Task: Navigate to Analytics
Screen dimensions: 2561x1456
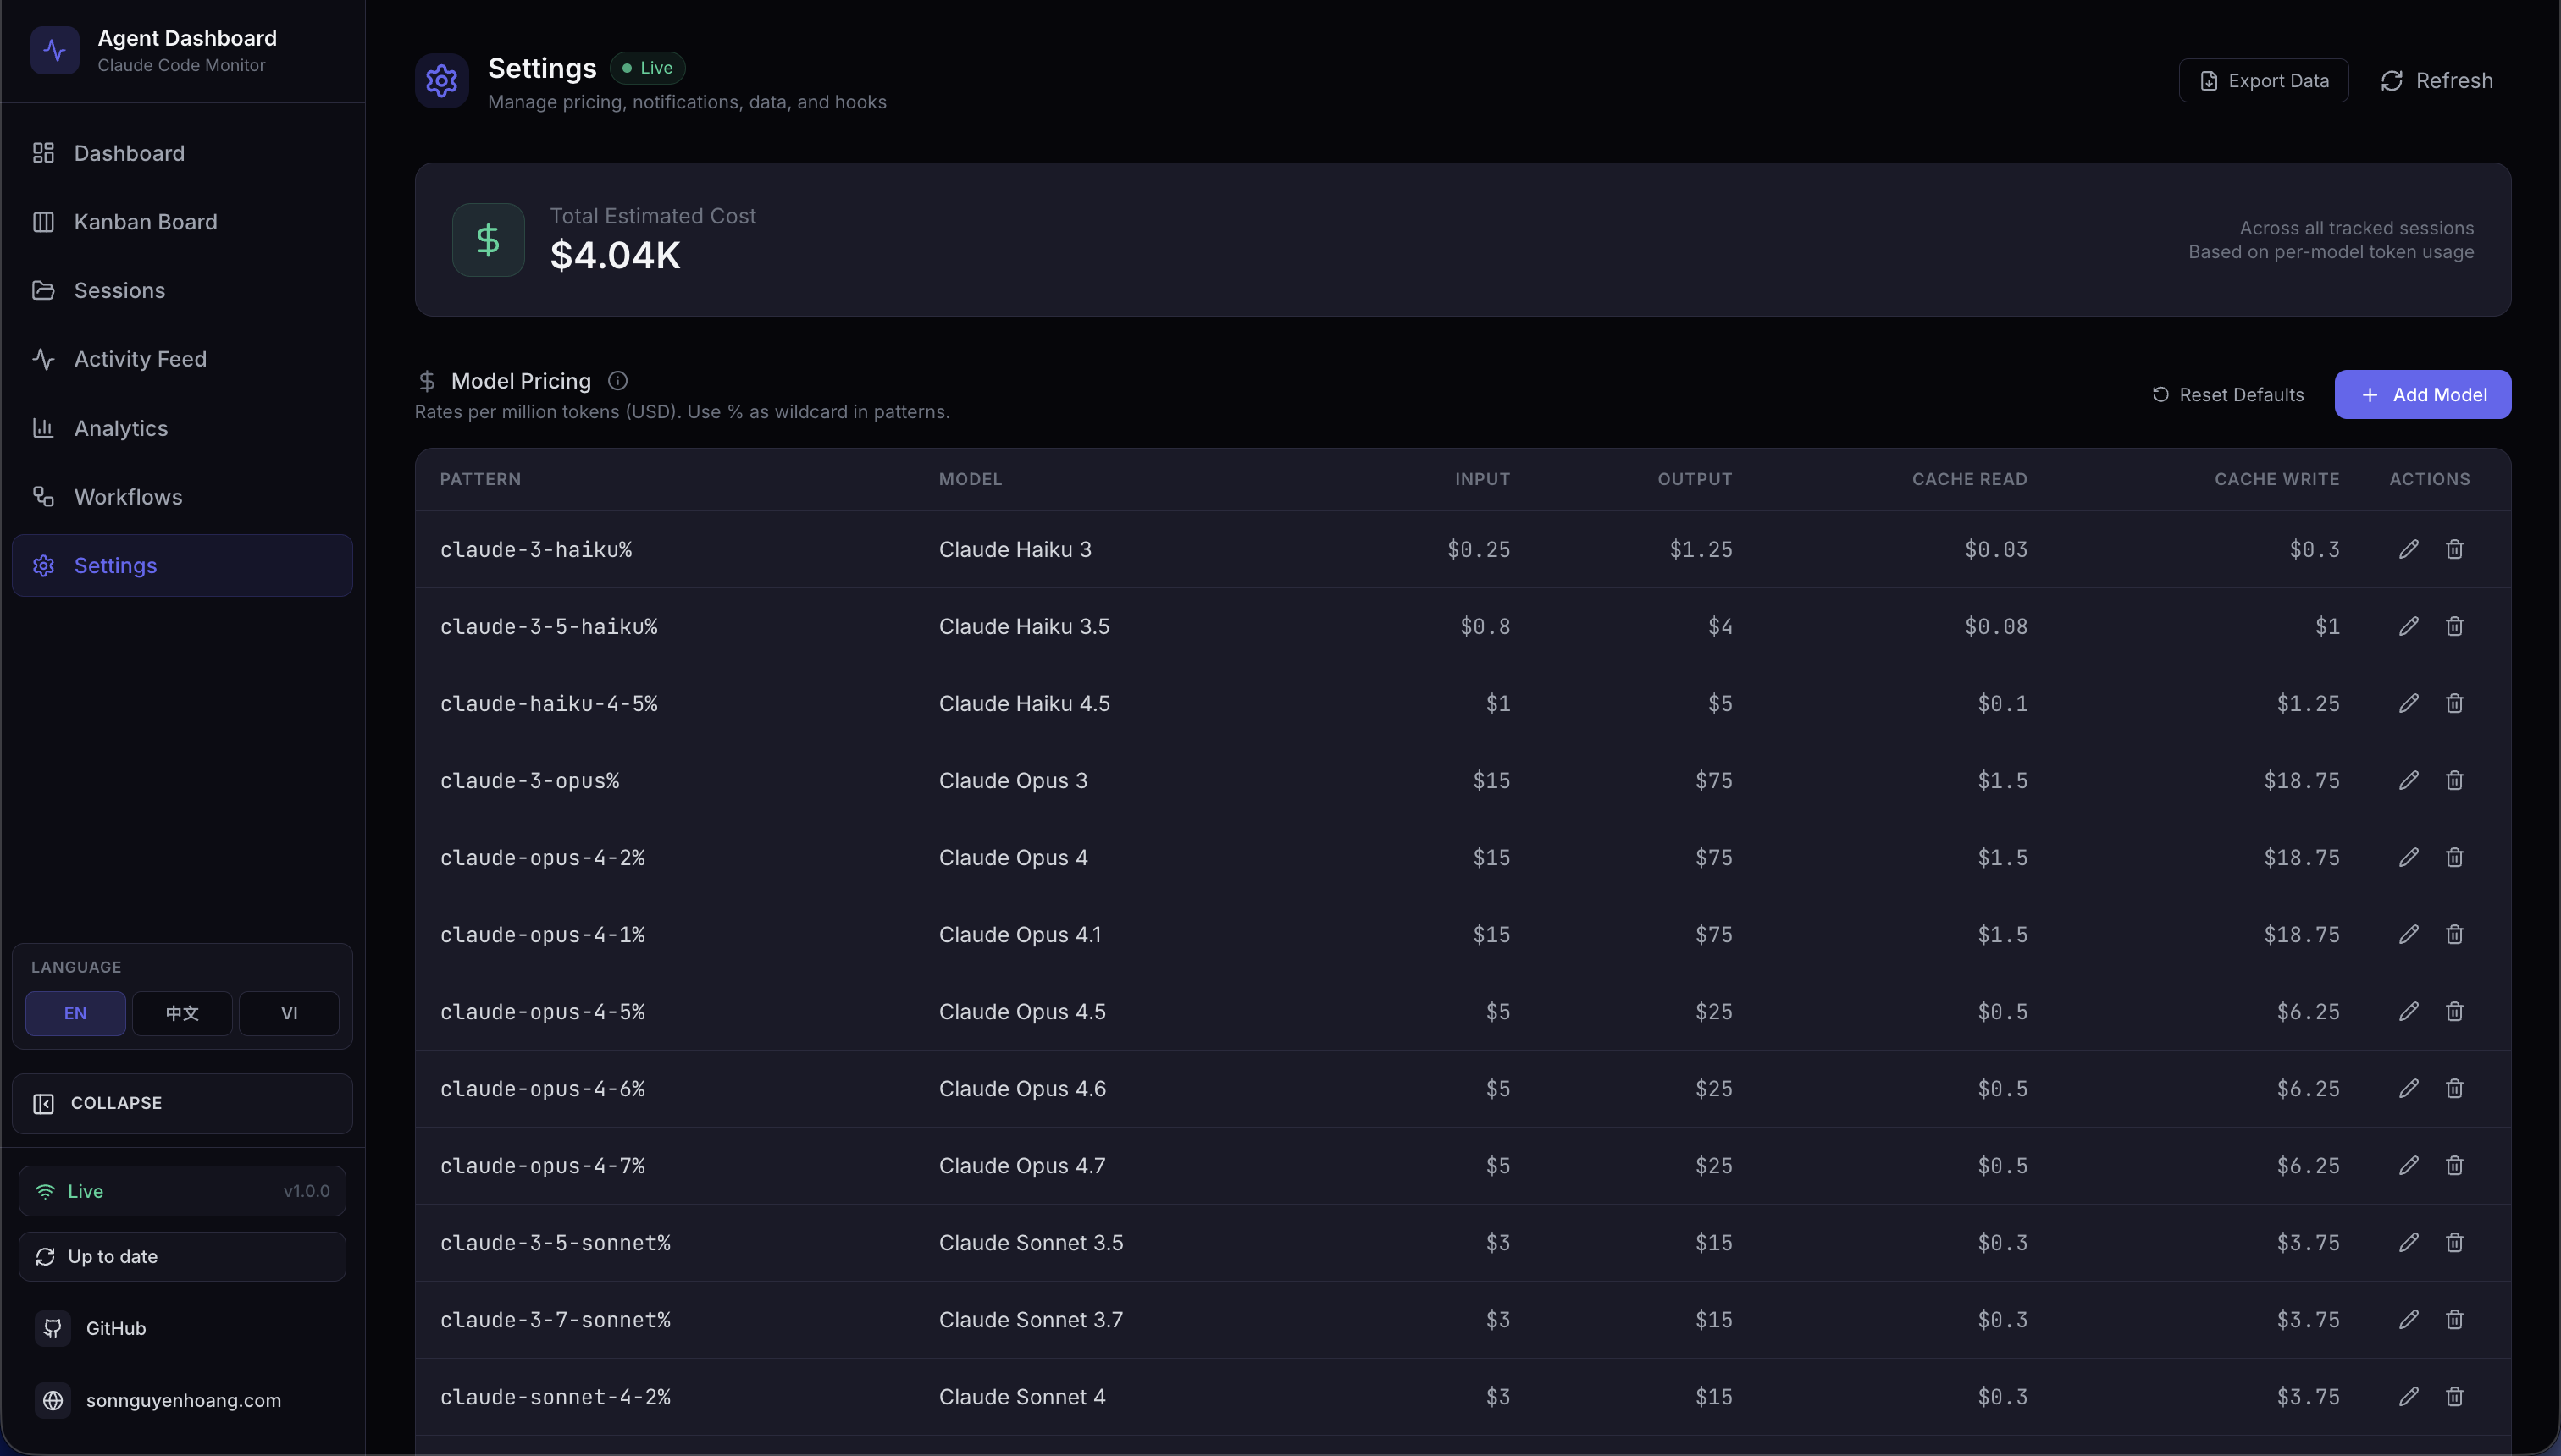Action: [182, 428]
